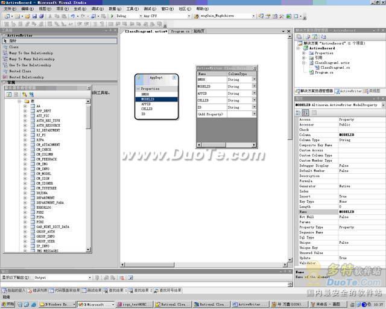Switch to the Program.cs editor tab
Screen dimensions: 386x309
pyautogui.click(x=180, y=31)
